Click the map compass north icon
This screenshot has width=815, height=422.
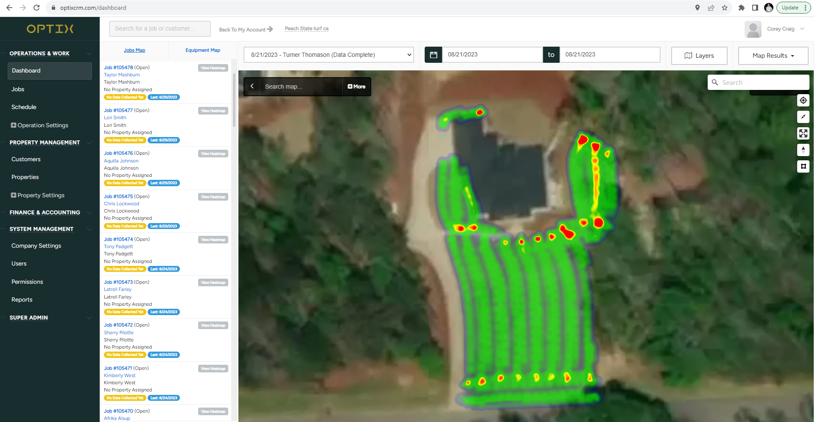[x=803, y=150]
